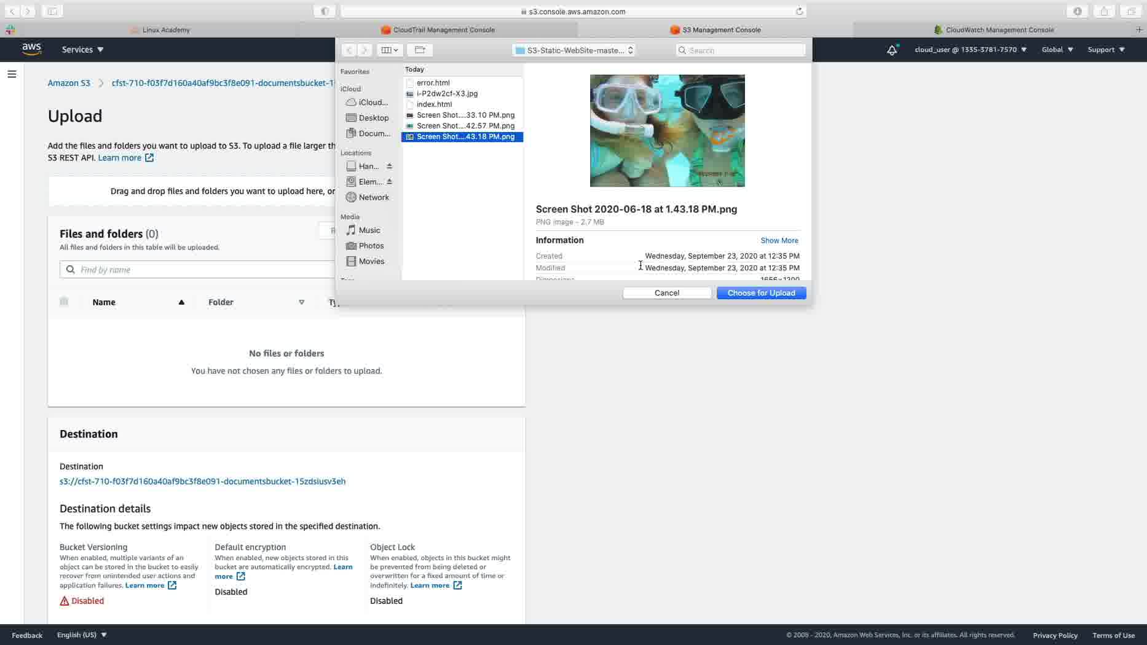Switch to CloudWatch Management Console tab

[993, 29]
